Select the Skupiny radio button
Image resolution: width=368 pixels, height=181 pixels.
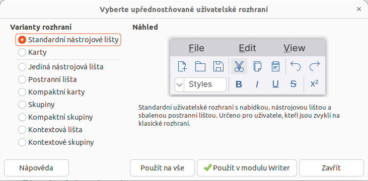click(36, 105)
